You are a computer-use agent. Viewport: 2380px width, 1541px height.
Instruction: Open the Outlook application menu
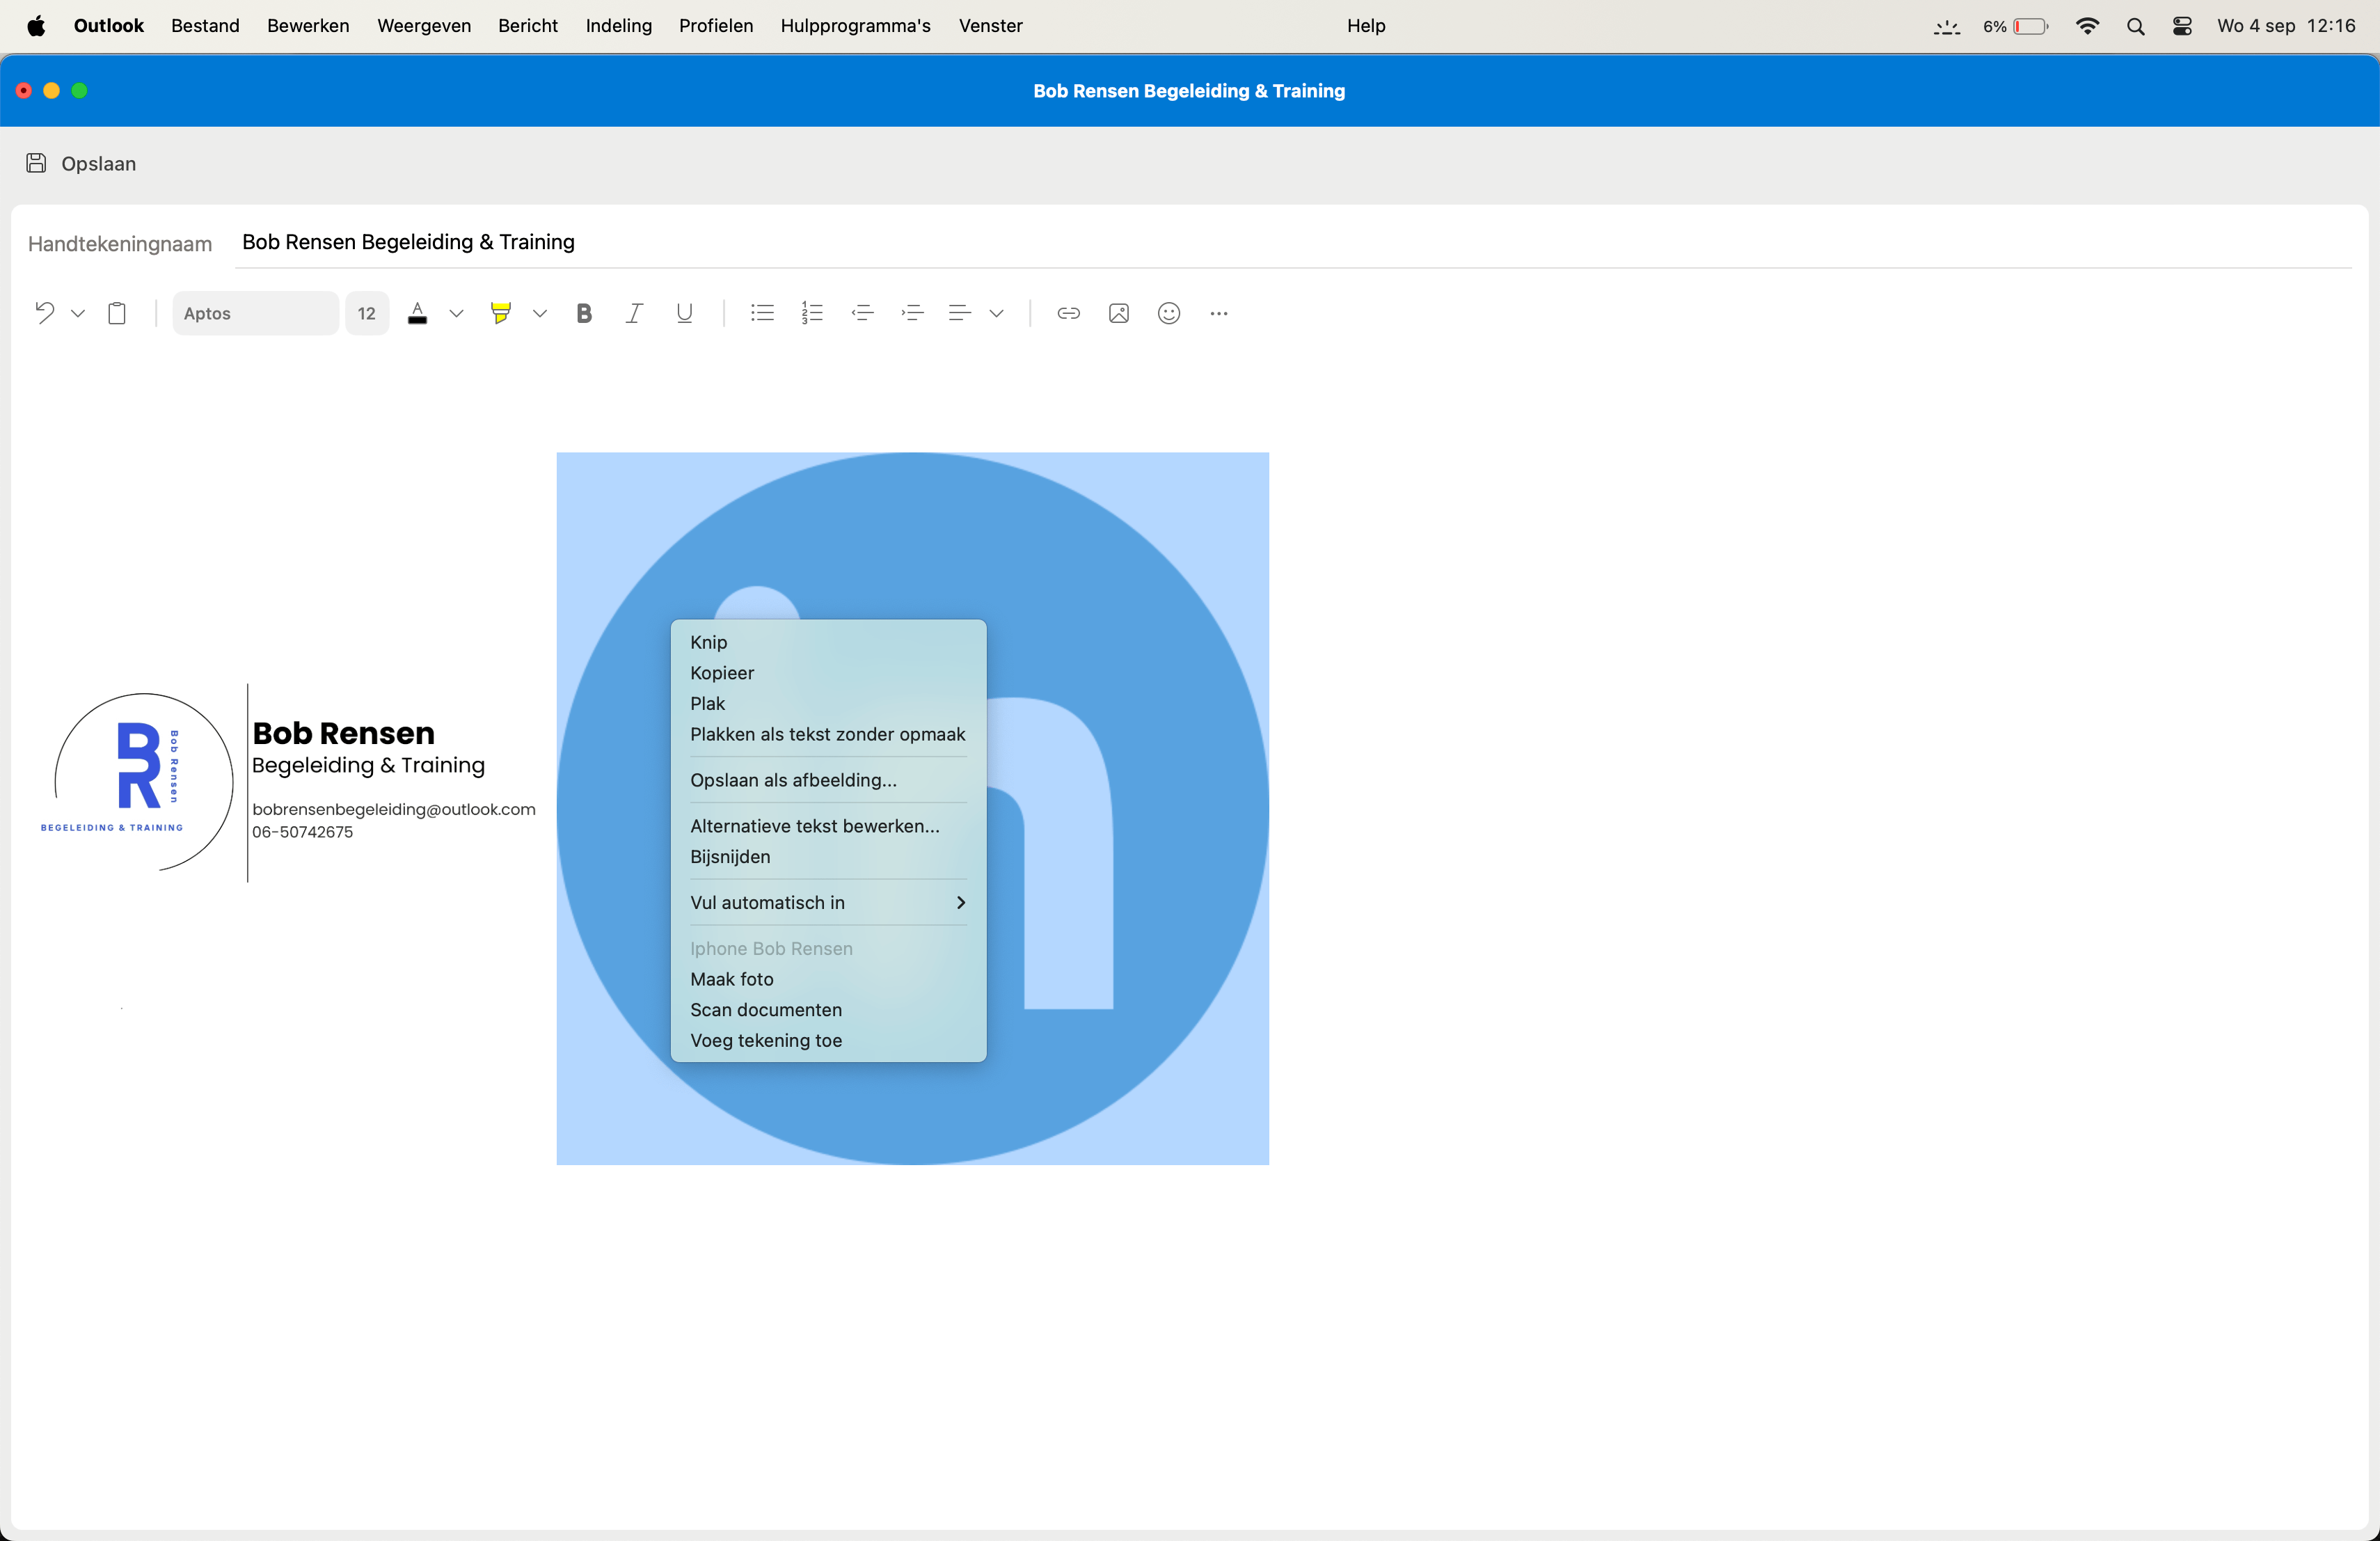(109, 26)
